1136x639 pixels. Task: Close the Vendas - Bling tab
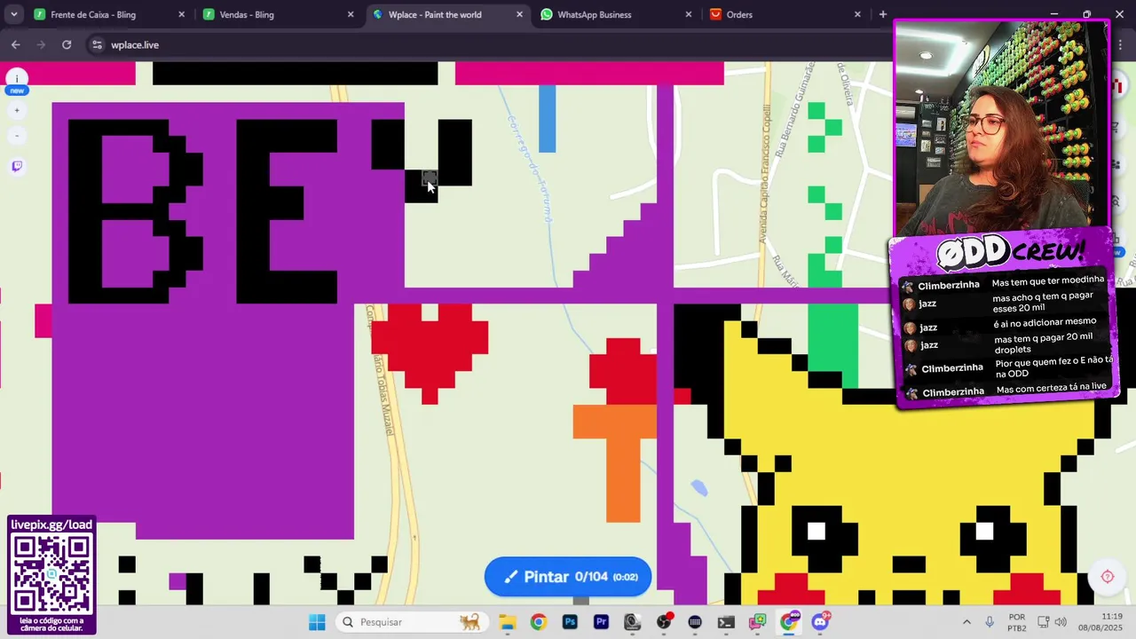click(x=350, y=14)
